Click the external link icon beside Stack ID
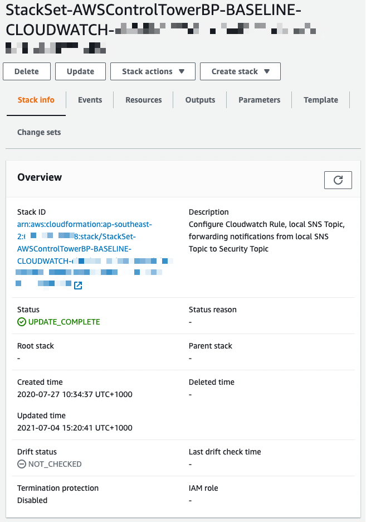Image resolution: width=366 pixels, height=522 pixels. click(78, 286)
